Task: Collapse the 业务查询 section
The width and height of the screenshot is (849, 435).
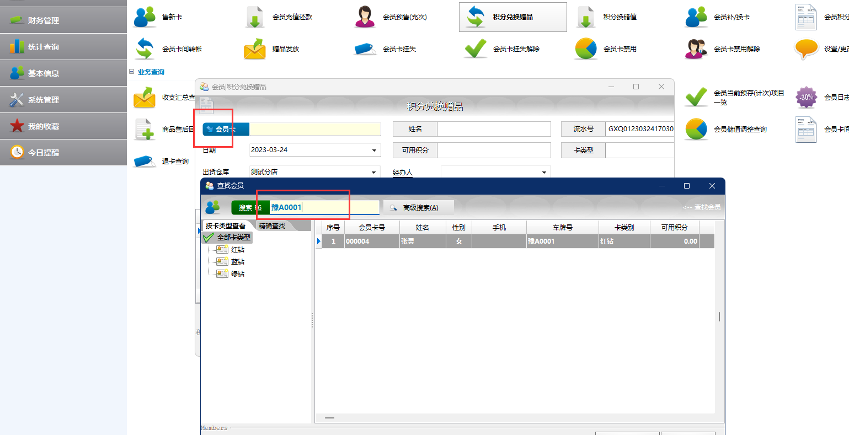Action: click(x=132, y=72)
